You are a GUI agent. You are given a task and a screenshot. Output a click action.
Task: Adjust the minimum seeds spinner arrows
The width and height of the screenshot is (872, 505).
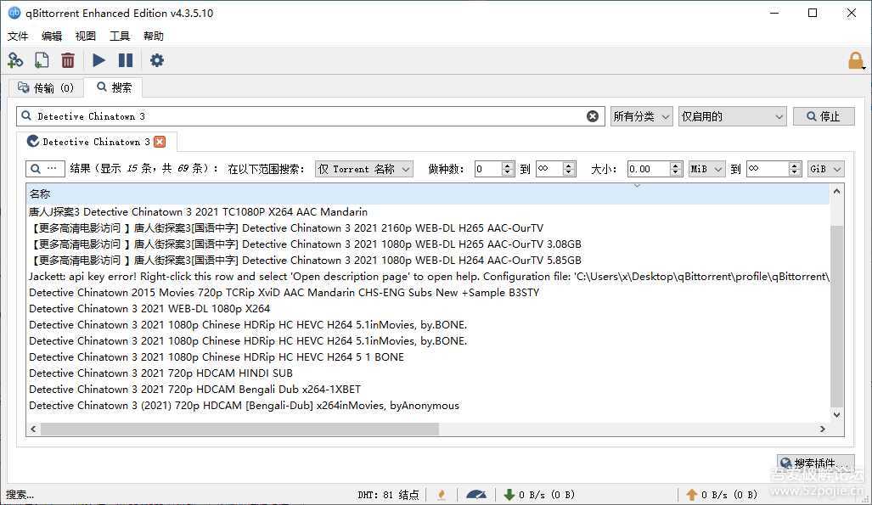pyautogui.click(x=508, y=169)
